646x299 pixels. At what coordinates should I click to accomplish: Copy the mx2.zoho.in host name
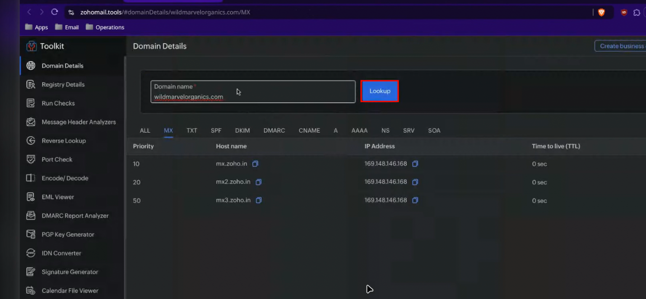pyautogui.click(x=259, y=182)
